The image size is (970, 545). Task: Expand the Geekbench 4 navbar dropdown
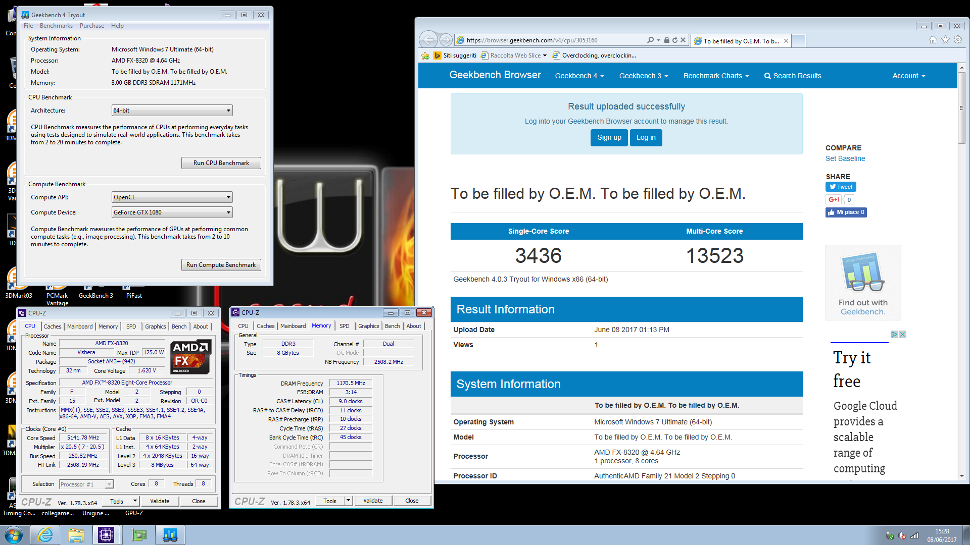tap(579, 76)
